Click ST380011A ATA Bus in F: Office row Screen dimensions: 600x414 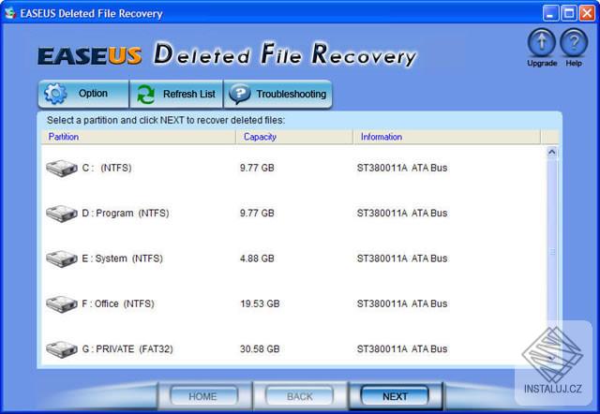tap(402, 303)
